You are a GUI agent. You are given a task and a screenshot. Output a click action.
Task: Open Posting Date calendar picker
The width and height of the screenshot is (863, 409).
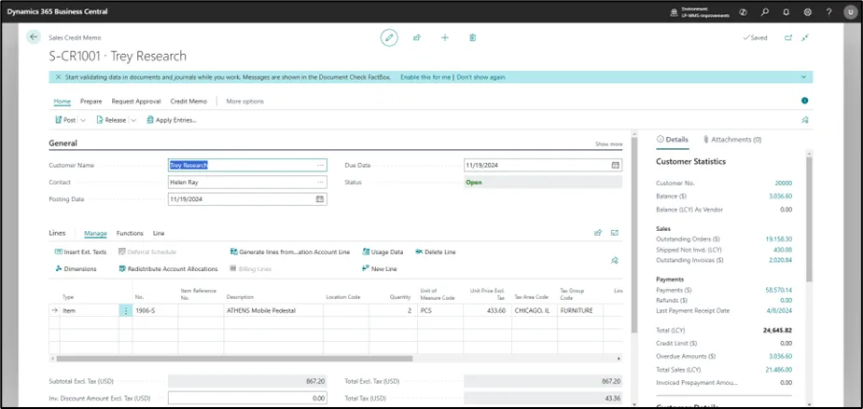point(320,199)
